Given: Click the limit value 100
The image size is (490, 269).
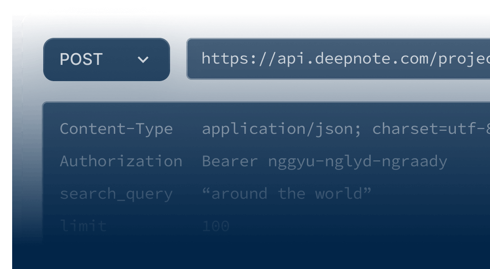Looking at the screenshot, I should point(216,226).
